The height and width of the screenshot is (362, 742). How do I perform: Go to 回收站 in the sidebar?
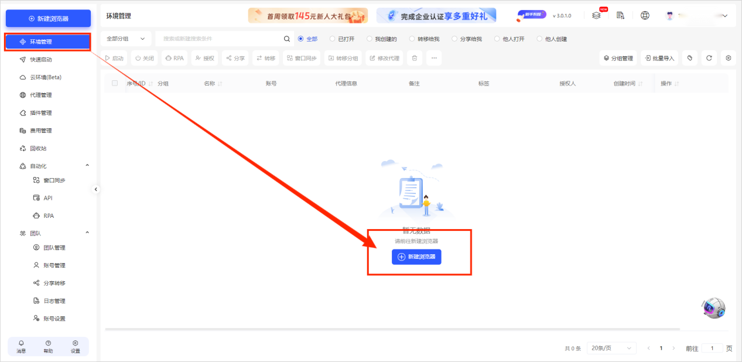38,148
